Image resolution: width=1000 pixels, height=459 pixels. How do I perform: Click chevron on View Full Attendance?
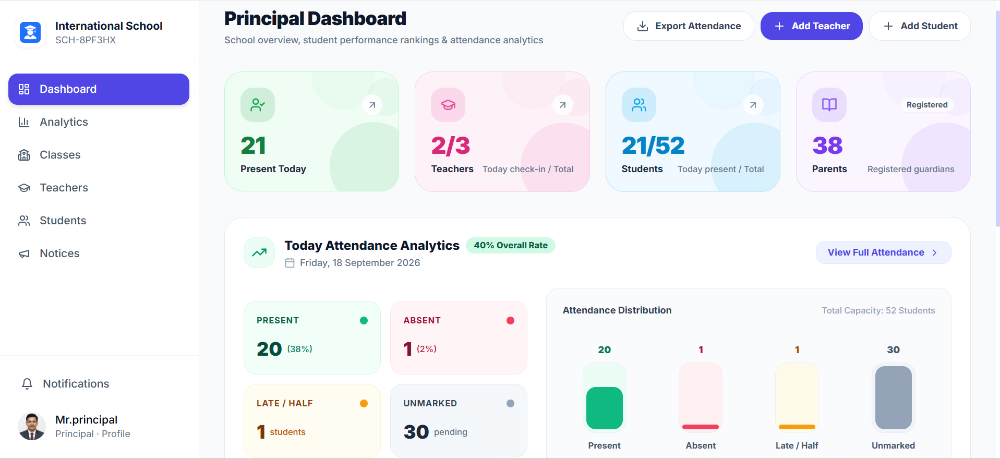click(x=934, y=252)
